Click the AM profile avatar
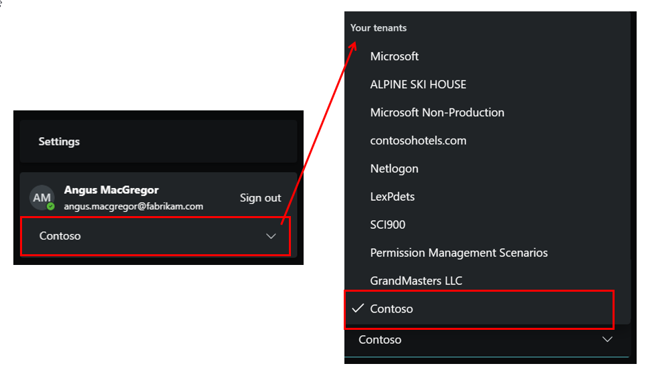Viewport: 648px width, 374px height. click(41, 197)
